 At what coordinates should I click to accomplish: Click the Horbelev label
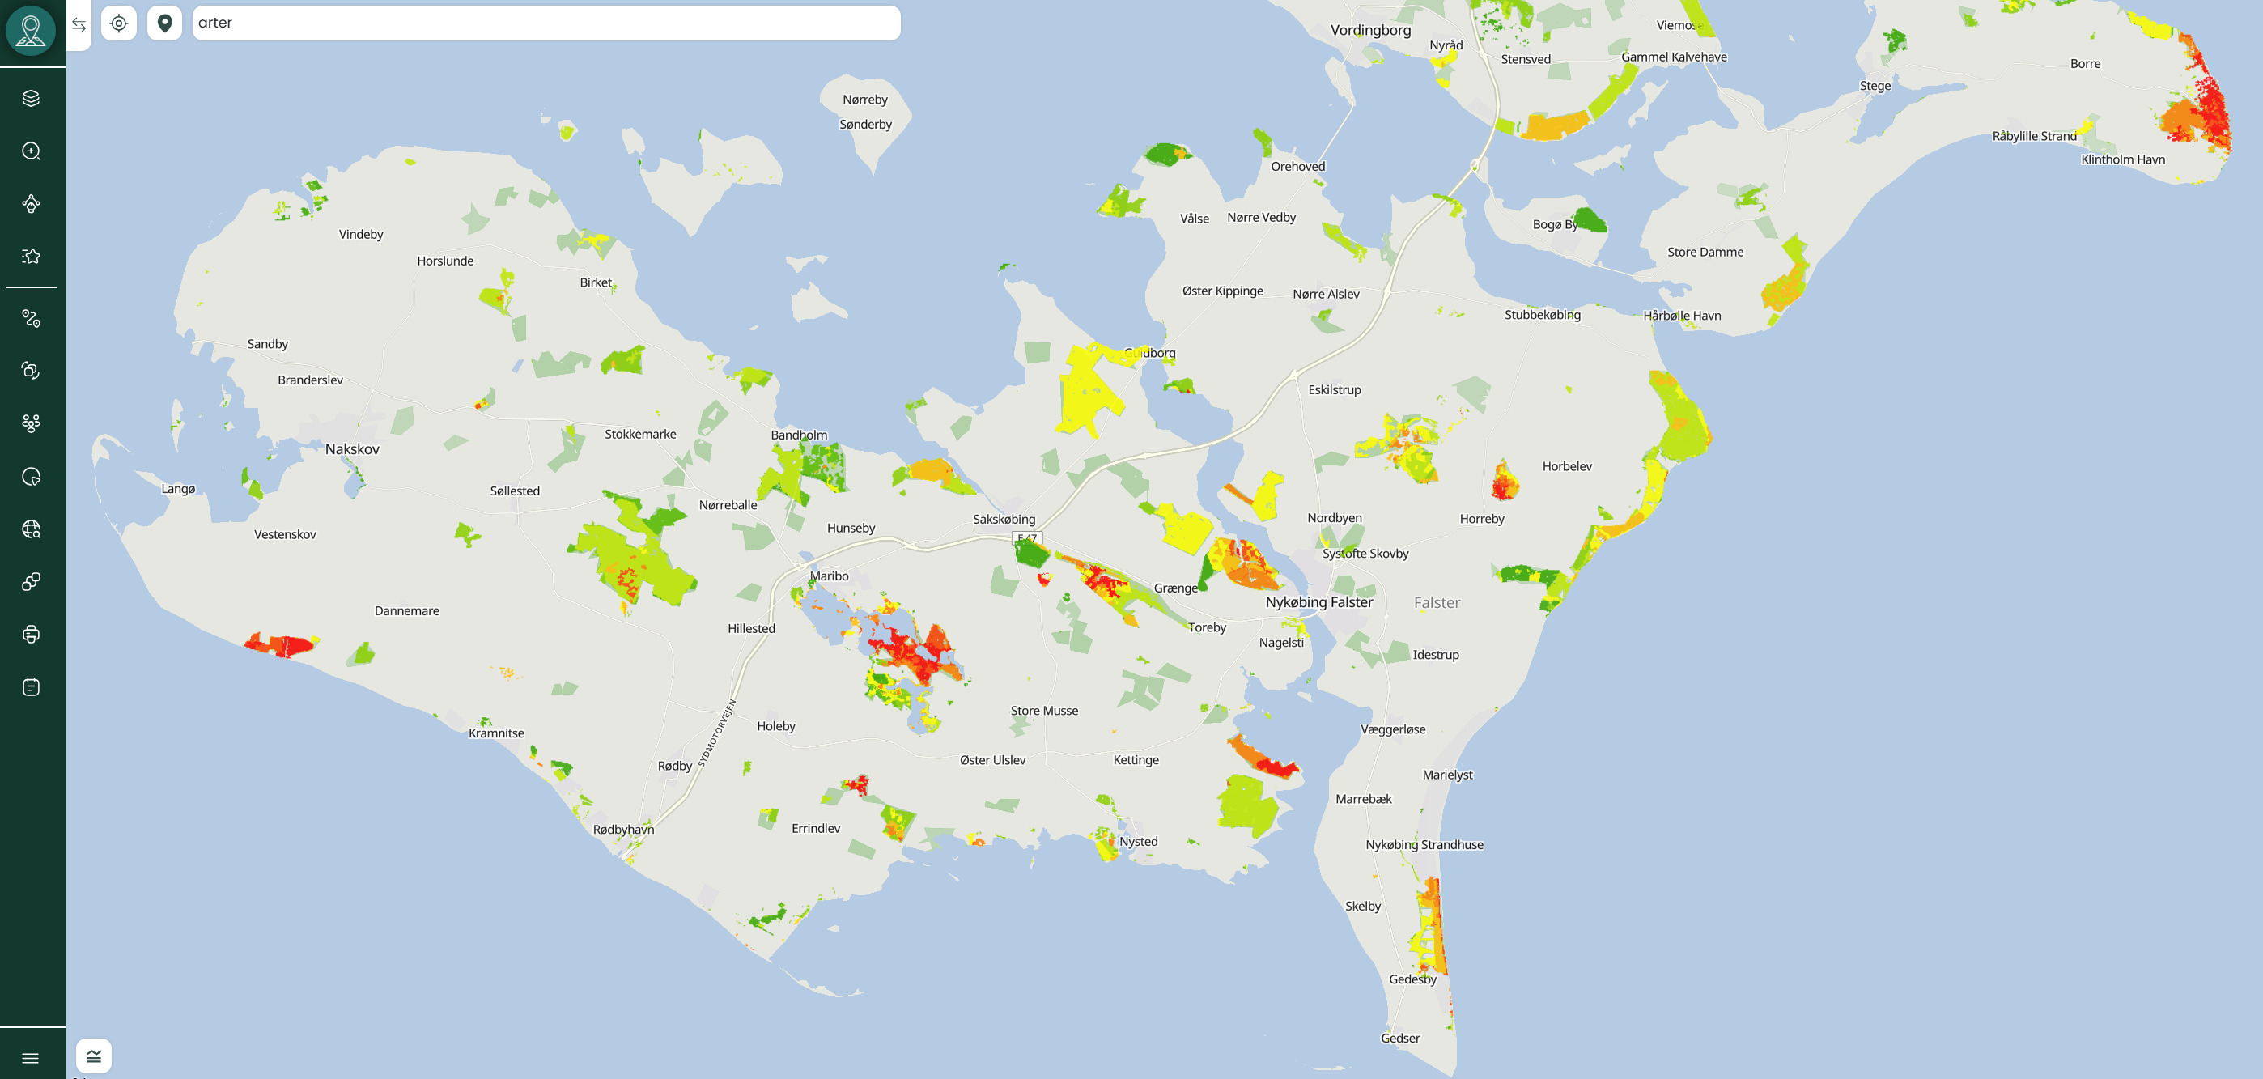(x=1567, y=466)
